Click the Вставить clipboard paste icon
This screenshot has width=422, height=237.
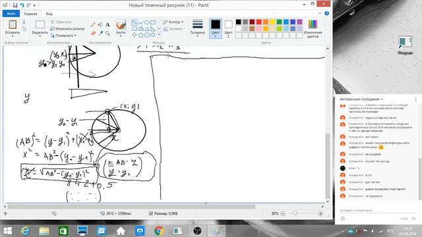(x=13, y=24)
